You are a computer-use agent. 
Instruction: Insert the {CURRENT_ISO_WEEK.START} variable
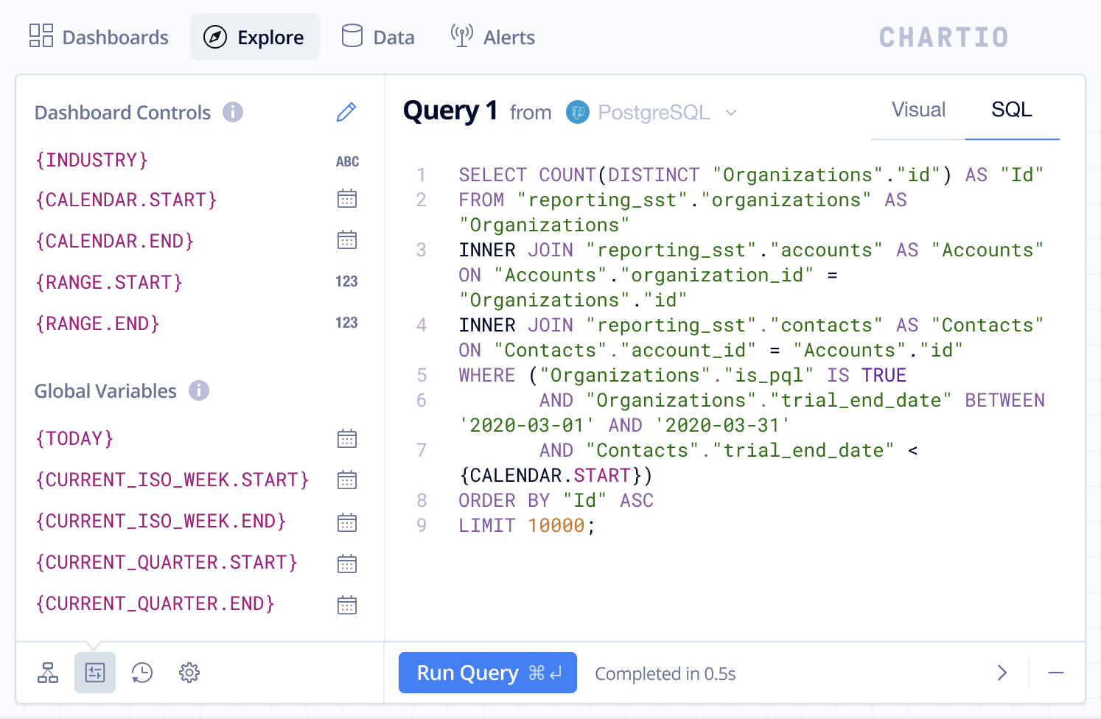[172, 480]
